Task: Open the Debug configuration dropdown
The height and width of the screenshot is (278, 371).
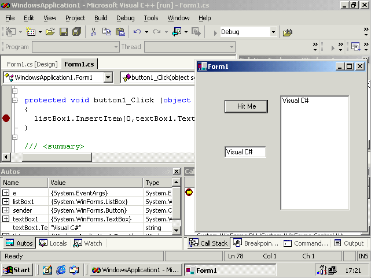Action: 273,32
